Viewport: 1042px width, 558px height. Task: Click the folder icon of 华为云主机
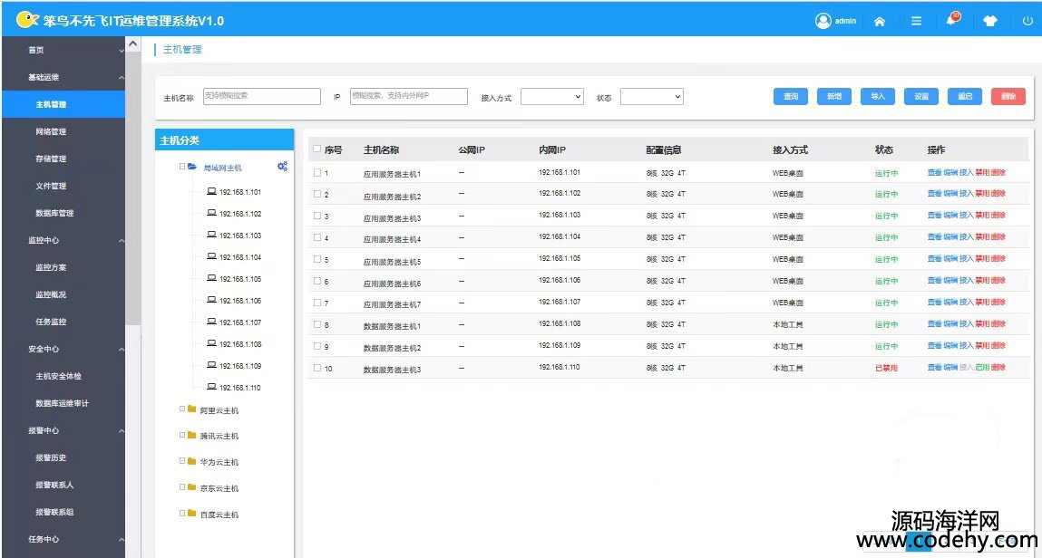(x=192, y=461)
